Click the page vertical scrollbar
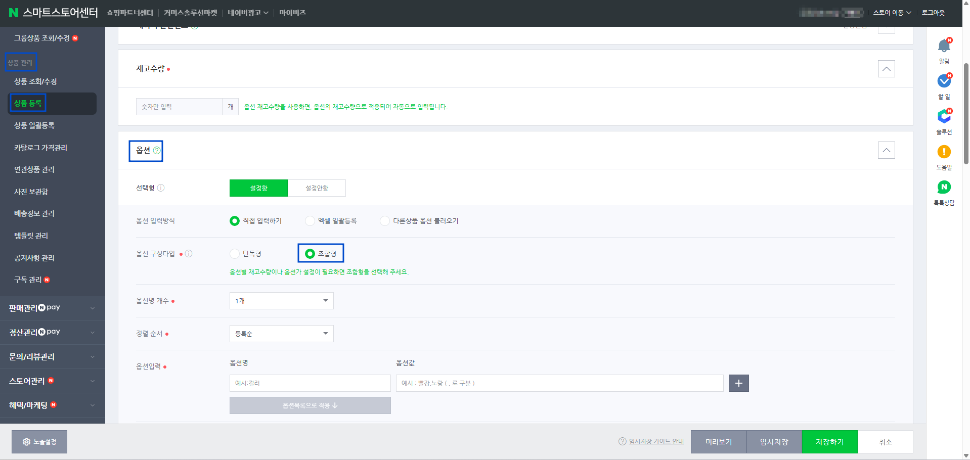 coord(966,114)
